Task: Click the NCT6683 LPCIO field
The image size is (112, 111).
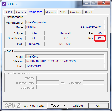Action: tap(65, 44)
